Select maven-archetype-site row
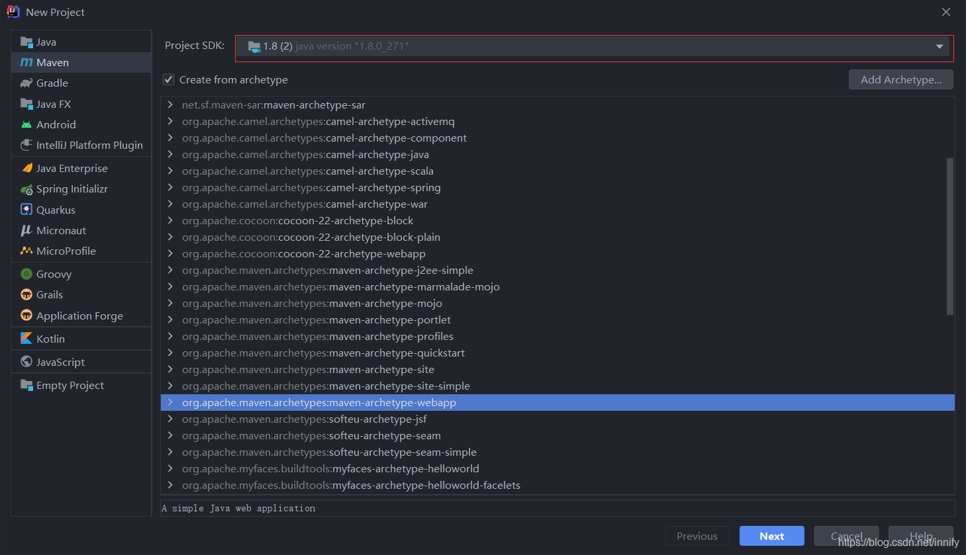The width and height of the screenshot is (966, 555). tap(557, 369)
